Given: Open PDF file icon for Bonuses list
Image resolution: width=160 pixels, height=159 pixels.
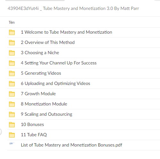Looking at the screenshot, I should [12, 144].
